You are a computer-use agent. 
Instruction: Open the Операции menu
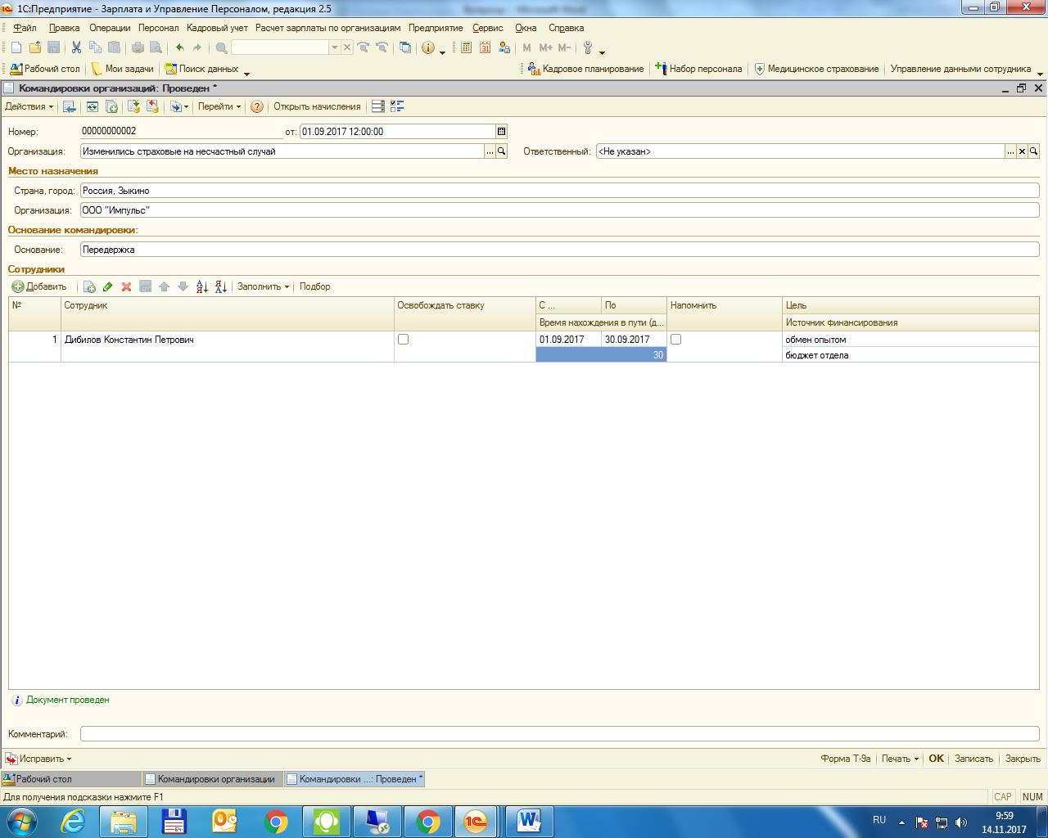click(110, 28)
